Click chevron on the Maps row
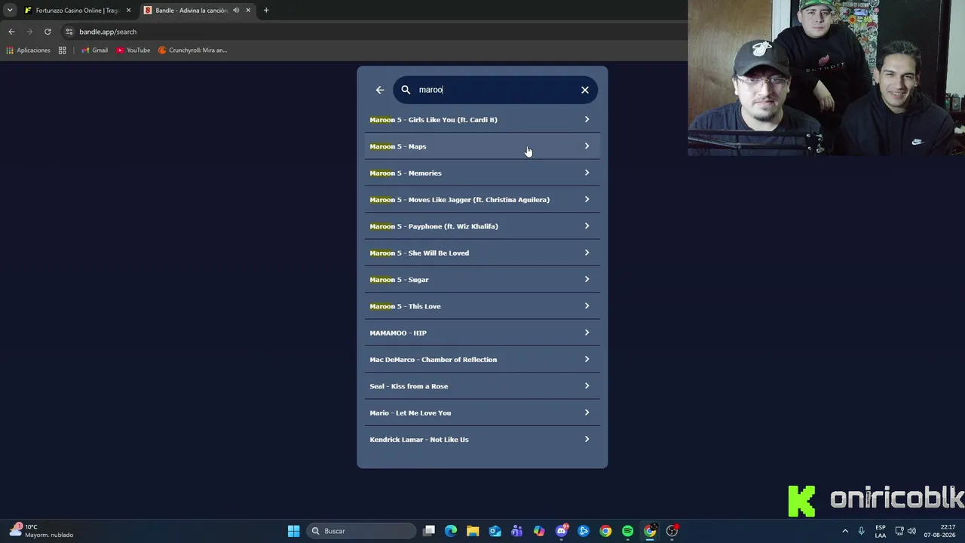Viewport: 965px width, 543px height. (x=587, y=146)
